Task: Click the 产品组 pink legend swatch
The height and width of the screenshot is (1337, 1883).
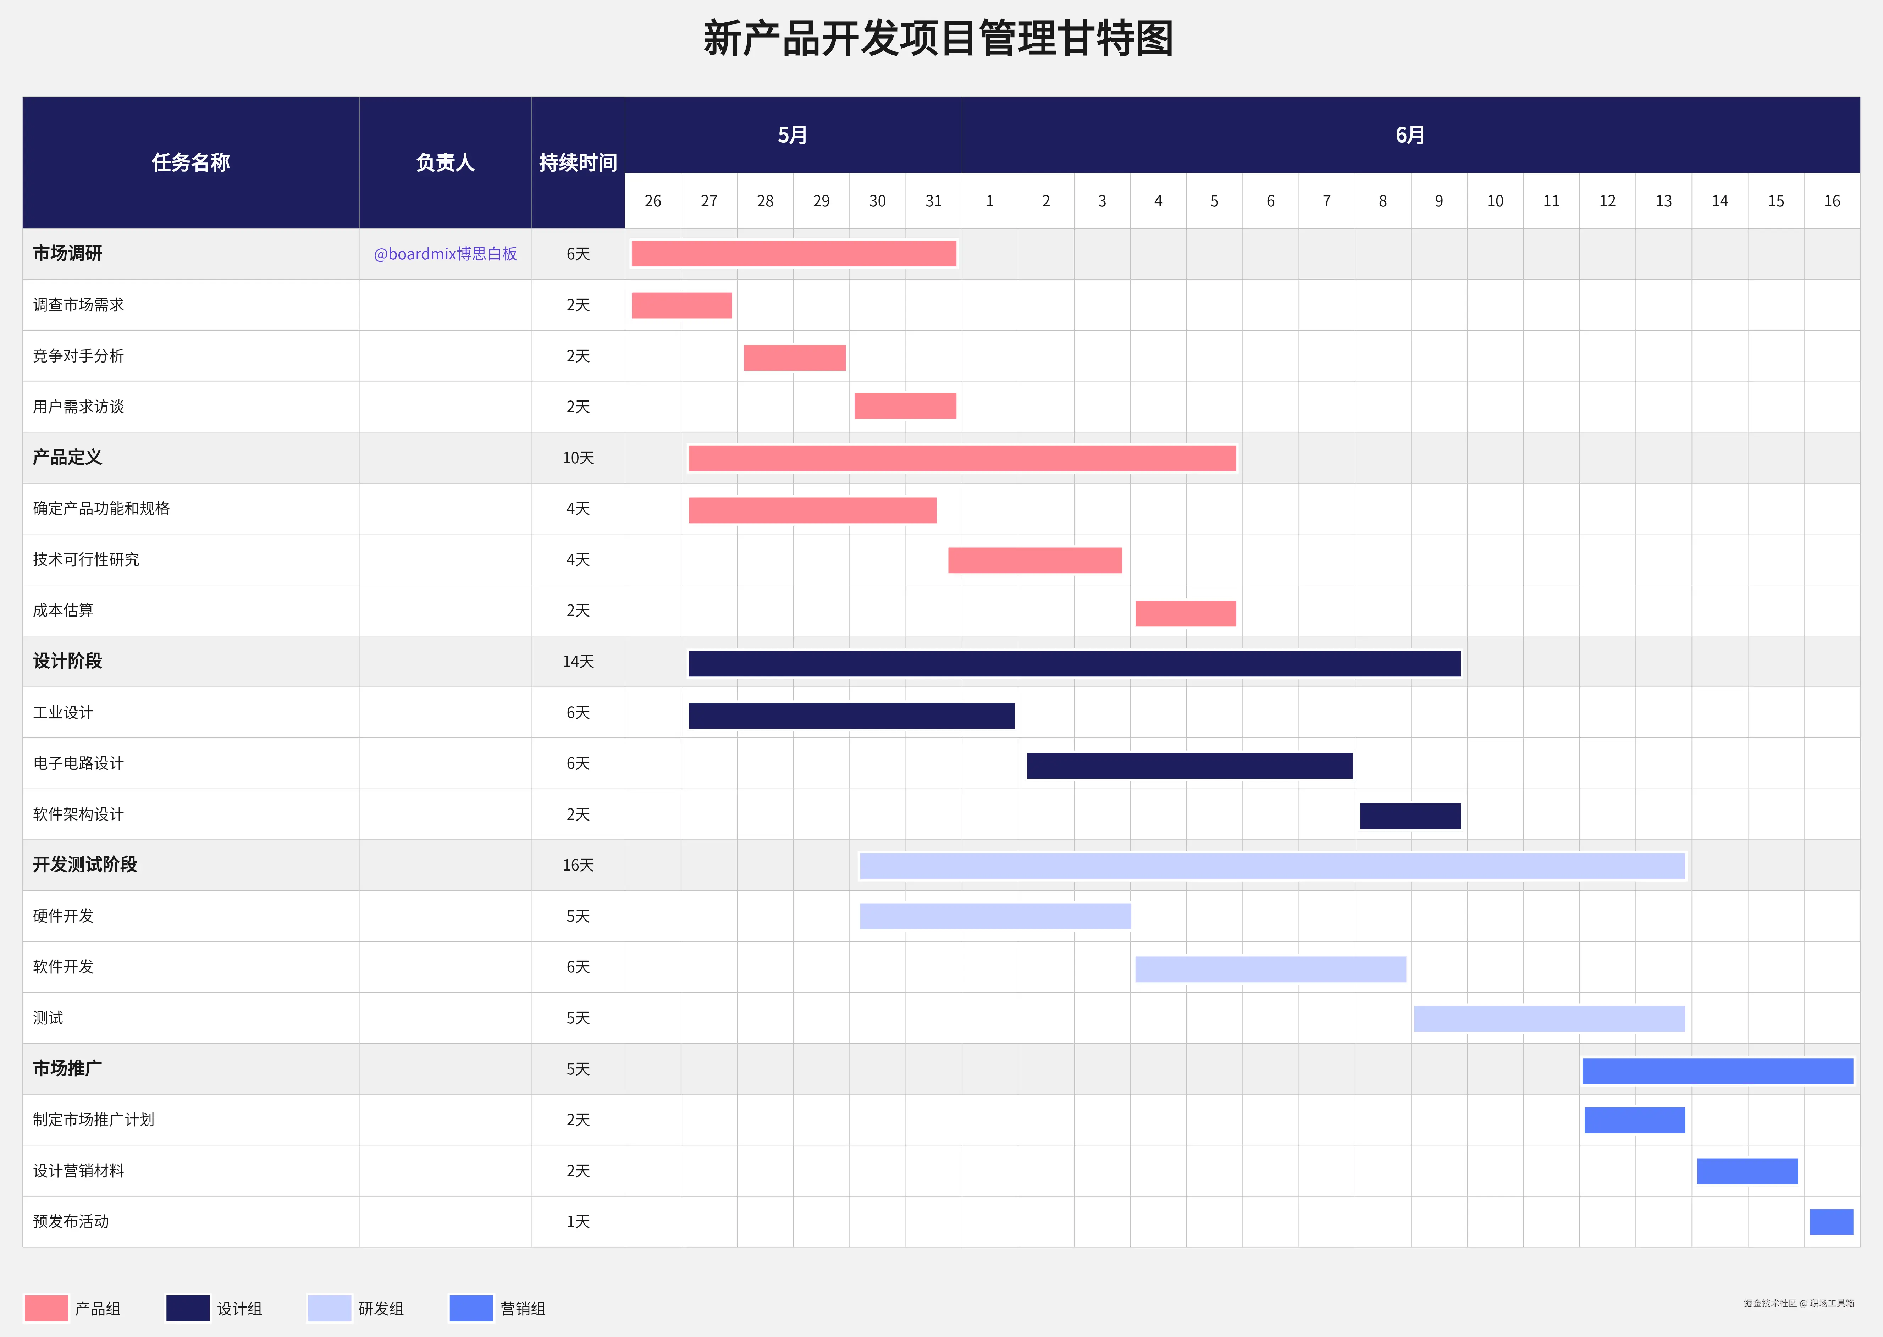Action: pyautogui.click(x=46, y=1308)
